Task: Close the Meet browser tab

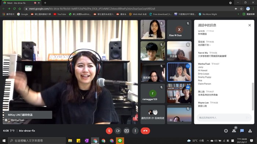Action: [39, 3]
